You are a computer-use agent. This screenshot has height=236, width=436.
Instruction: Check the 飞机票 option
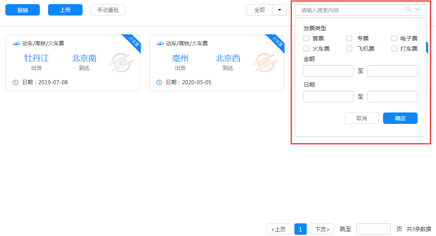(x=349, y=49)
